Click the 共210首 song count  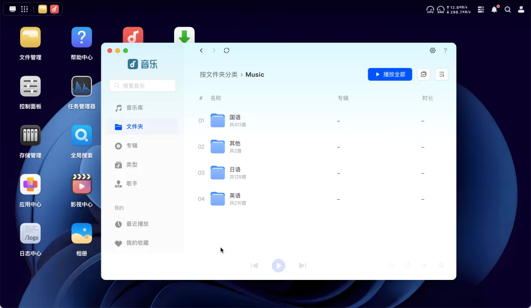coord(238,203)
